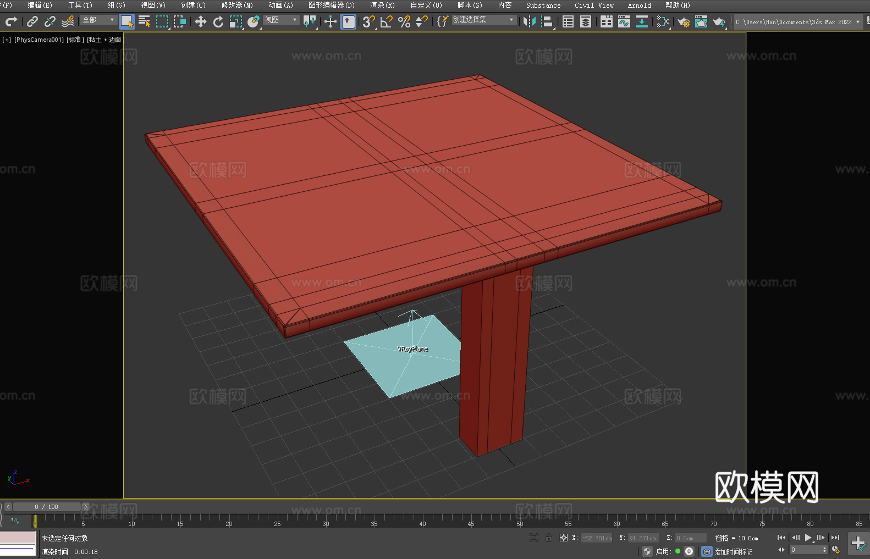Open Render Setup teapot gear icon
Image resolution: width=870 pixels, height=559 pixels.
tap(684, 21)
